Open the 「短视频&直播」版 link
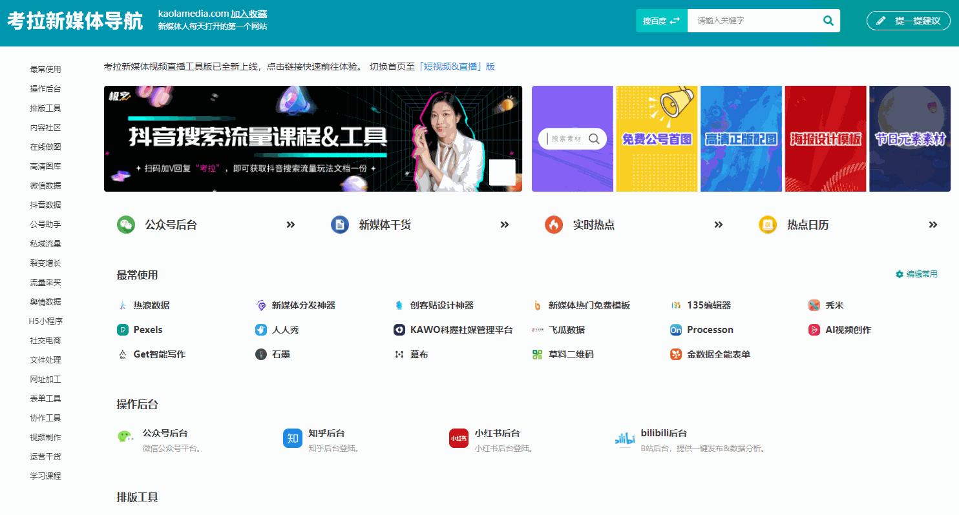Image resolution: width=959 pixels, height=515 pixels. click(x=457, y=66)
